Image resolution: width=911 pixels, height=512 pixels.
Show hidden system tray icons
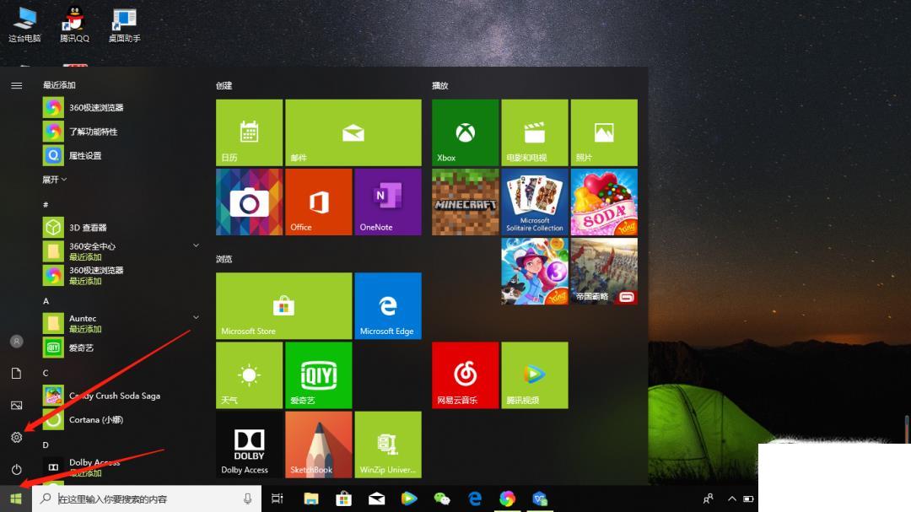tap(732, 499)
